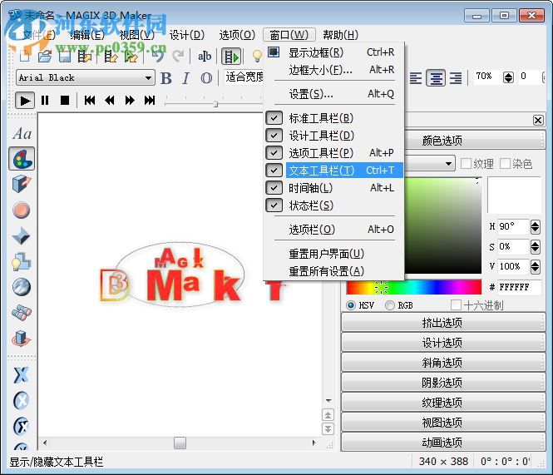Jump to last frame

tap(150, 101)
